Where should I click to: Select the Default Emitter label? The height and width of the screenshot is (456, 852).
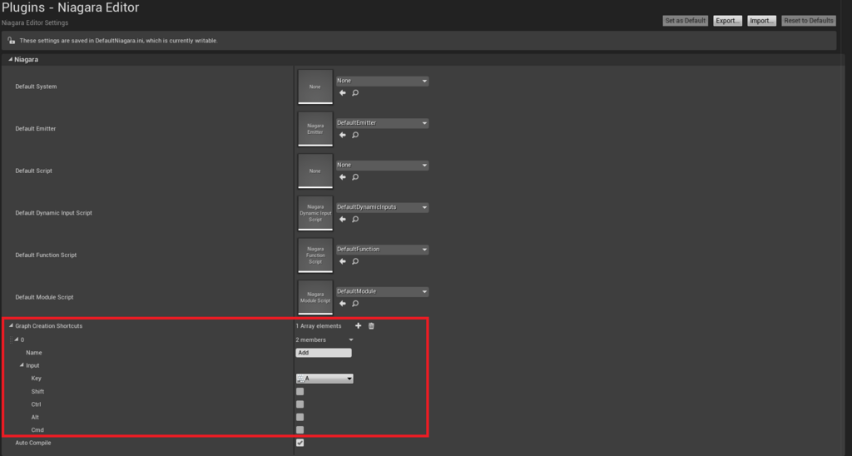pyautogui.click(x=35, y=129)
